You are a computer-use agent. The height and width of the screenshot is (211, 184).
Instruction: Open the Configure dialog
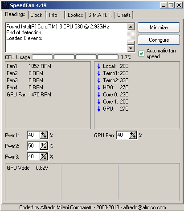point(159,40)
